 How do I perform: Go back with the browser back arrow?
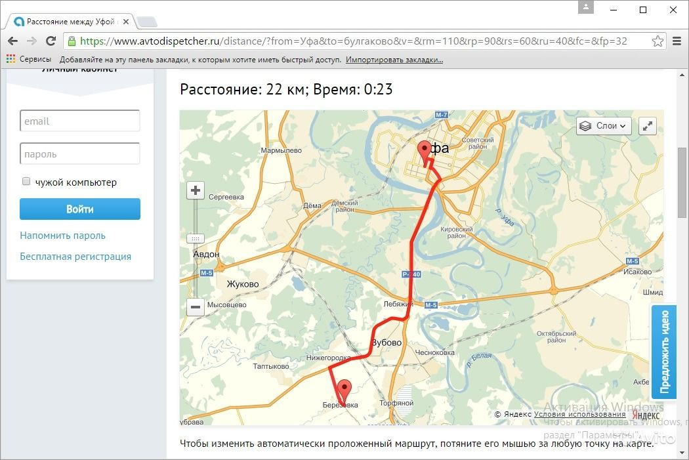pos(12,41)
